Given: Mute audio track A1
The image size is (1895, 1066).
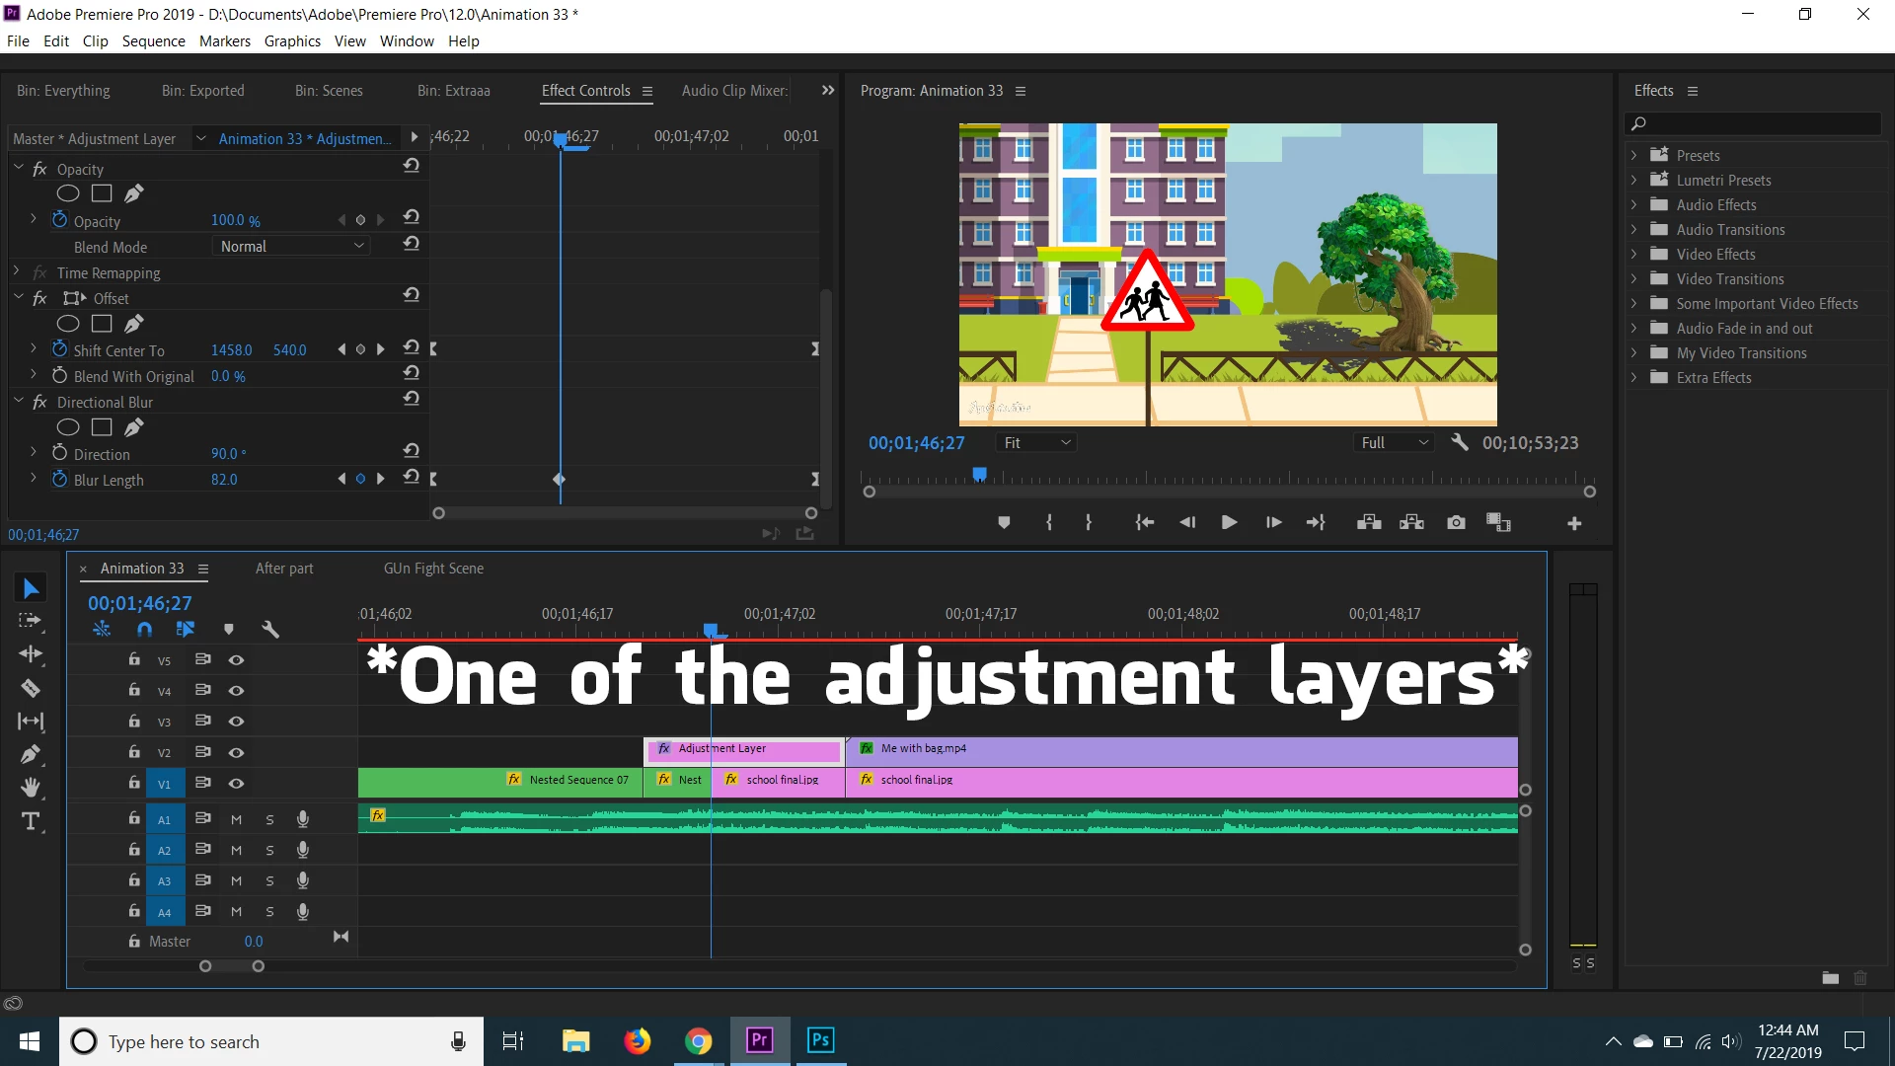Looking at the screenshot, I should tap(236, 819).
